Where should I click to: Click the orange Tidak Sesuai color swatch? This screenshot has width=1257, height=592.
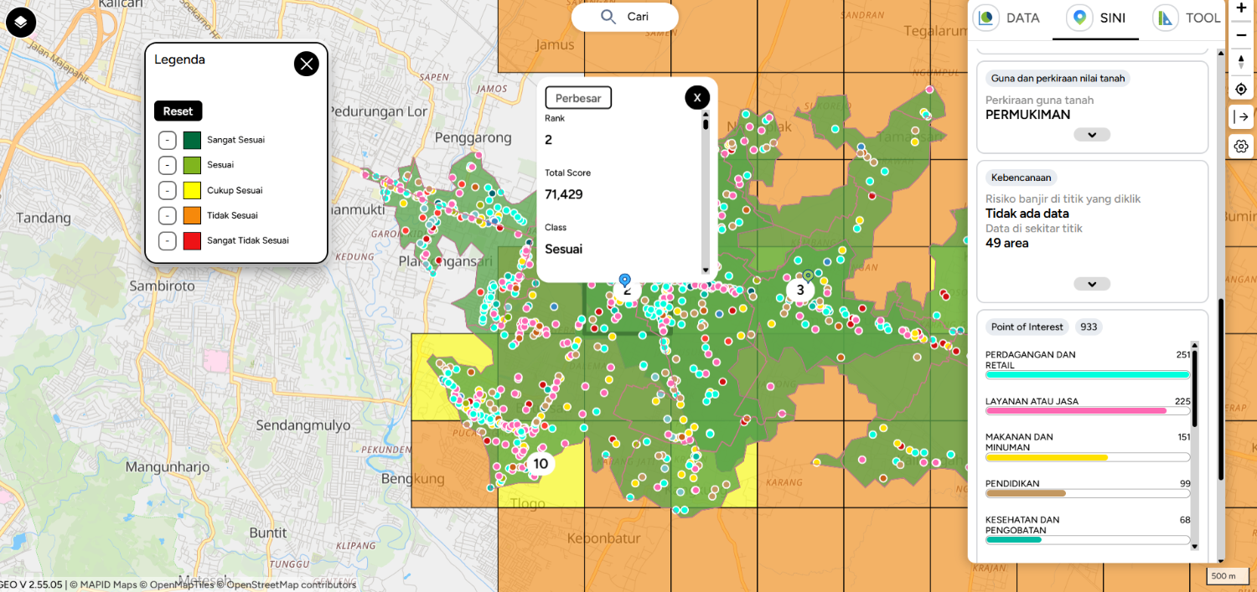click(x=192, y=215)
